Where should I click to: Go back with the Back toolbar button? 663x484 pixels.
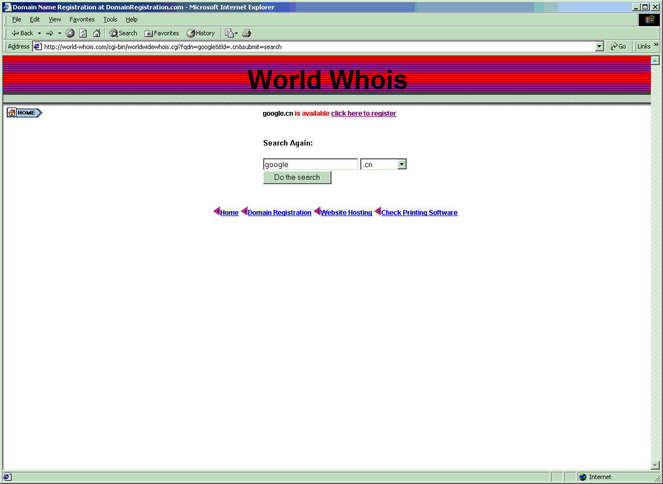(22, 33)
